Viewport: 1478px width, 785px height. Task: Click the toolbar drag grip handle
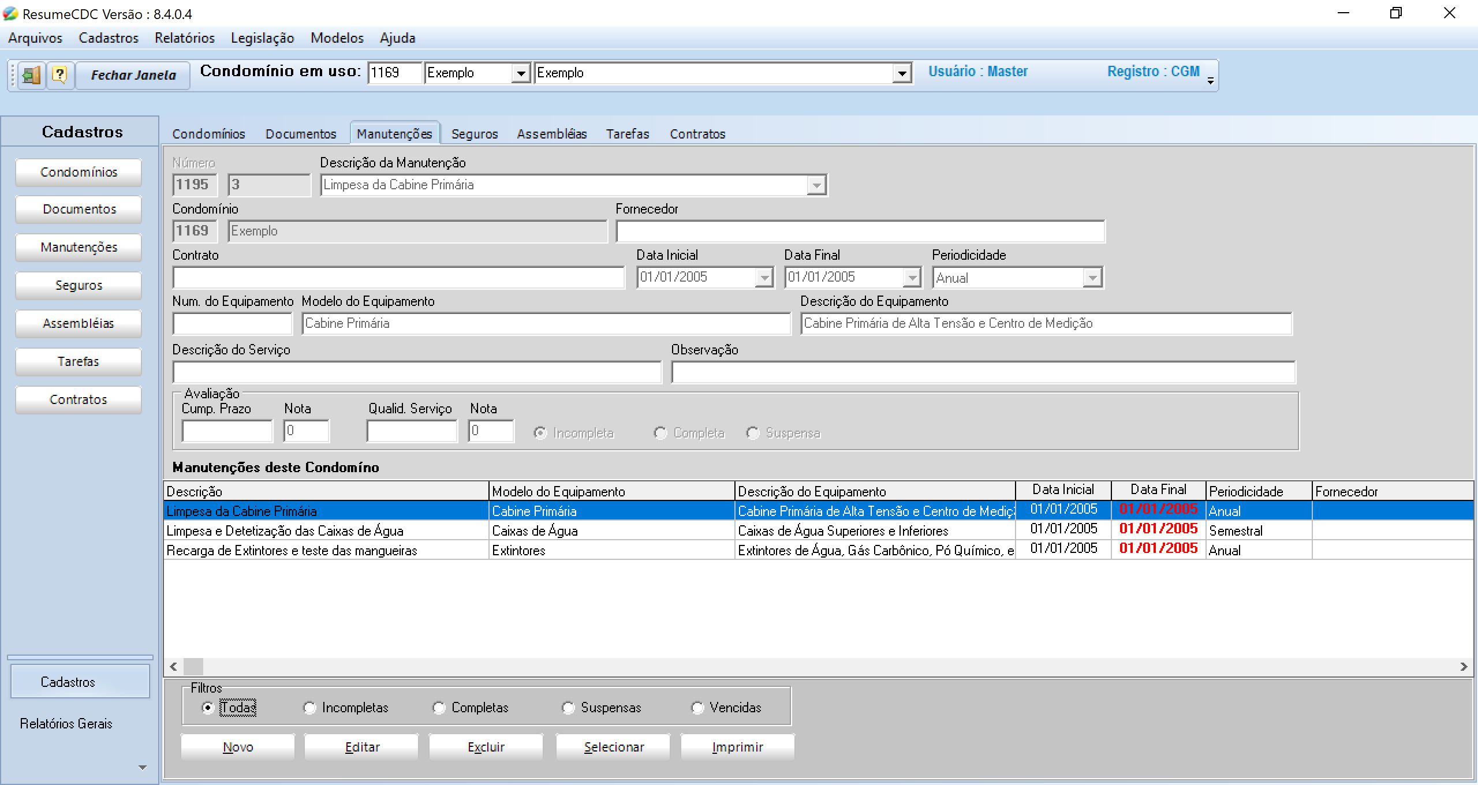(12, 75)
